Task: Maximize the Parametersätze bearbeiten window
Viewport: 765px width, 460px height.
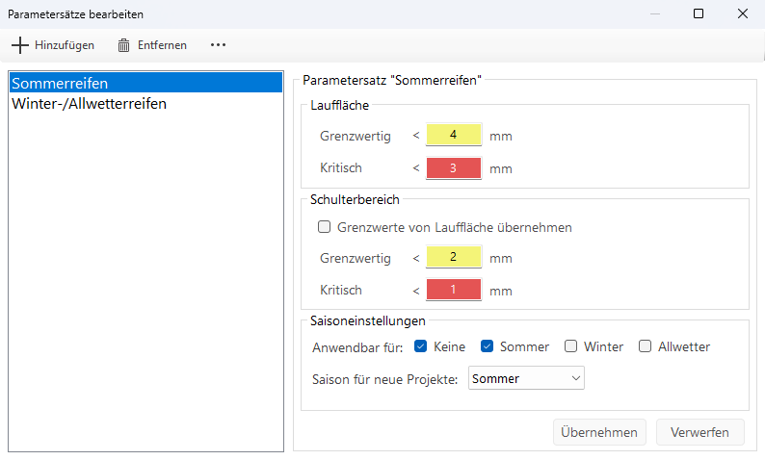Action: coord(699,13)
